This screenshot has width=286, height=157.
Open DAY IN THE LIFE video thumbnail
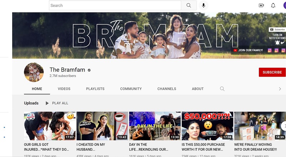tap(155, 126)
